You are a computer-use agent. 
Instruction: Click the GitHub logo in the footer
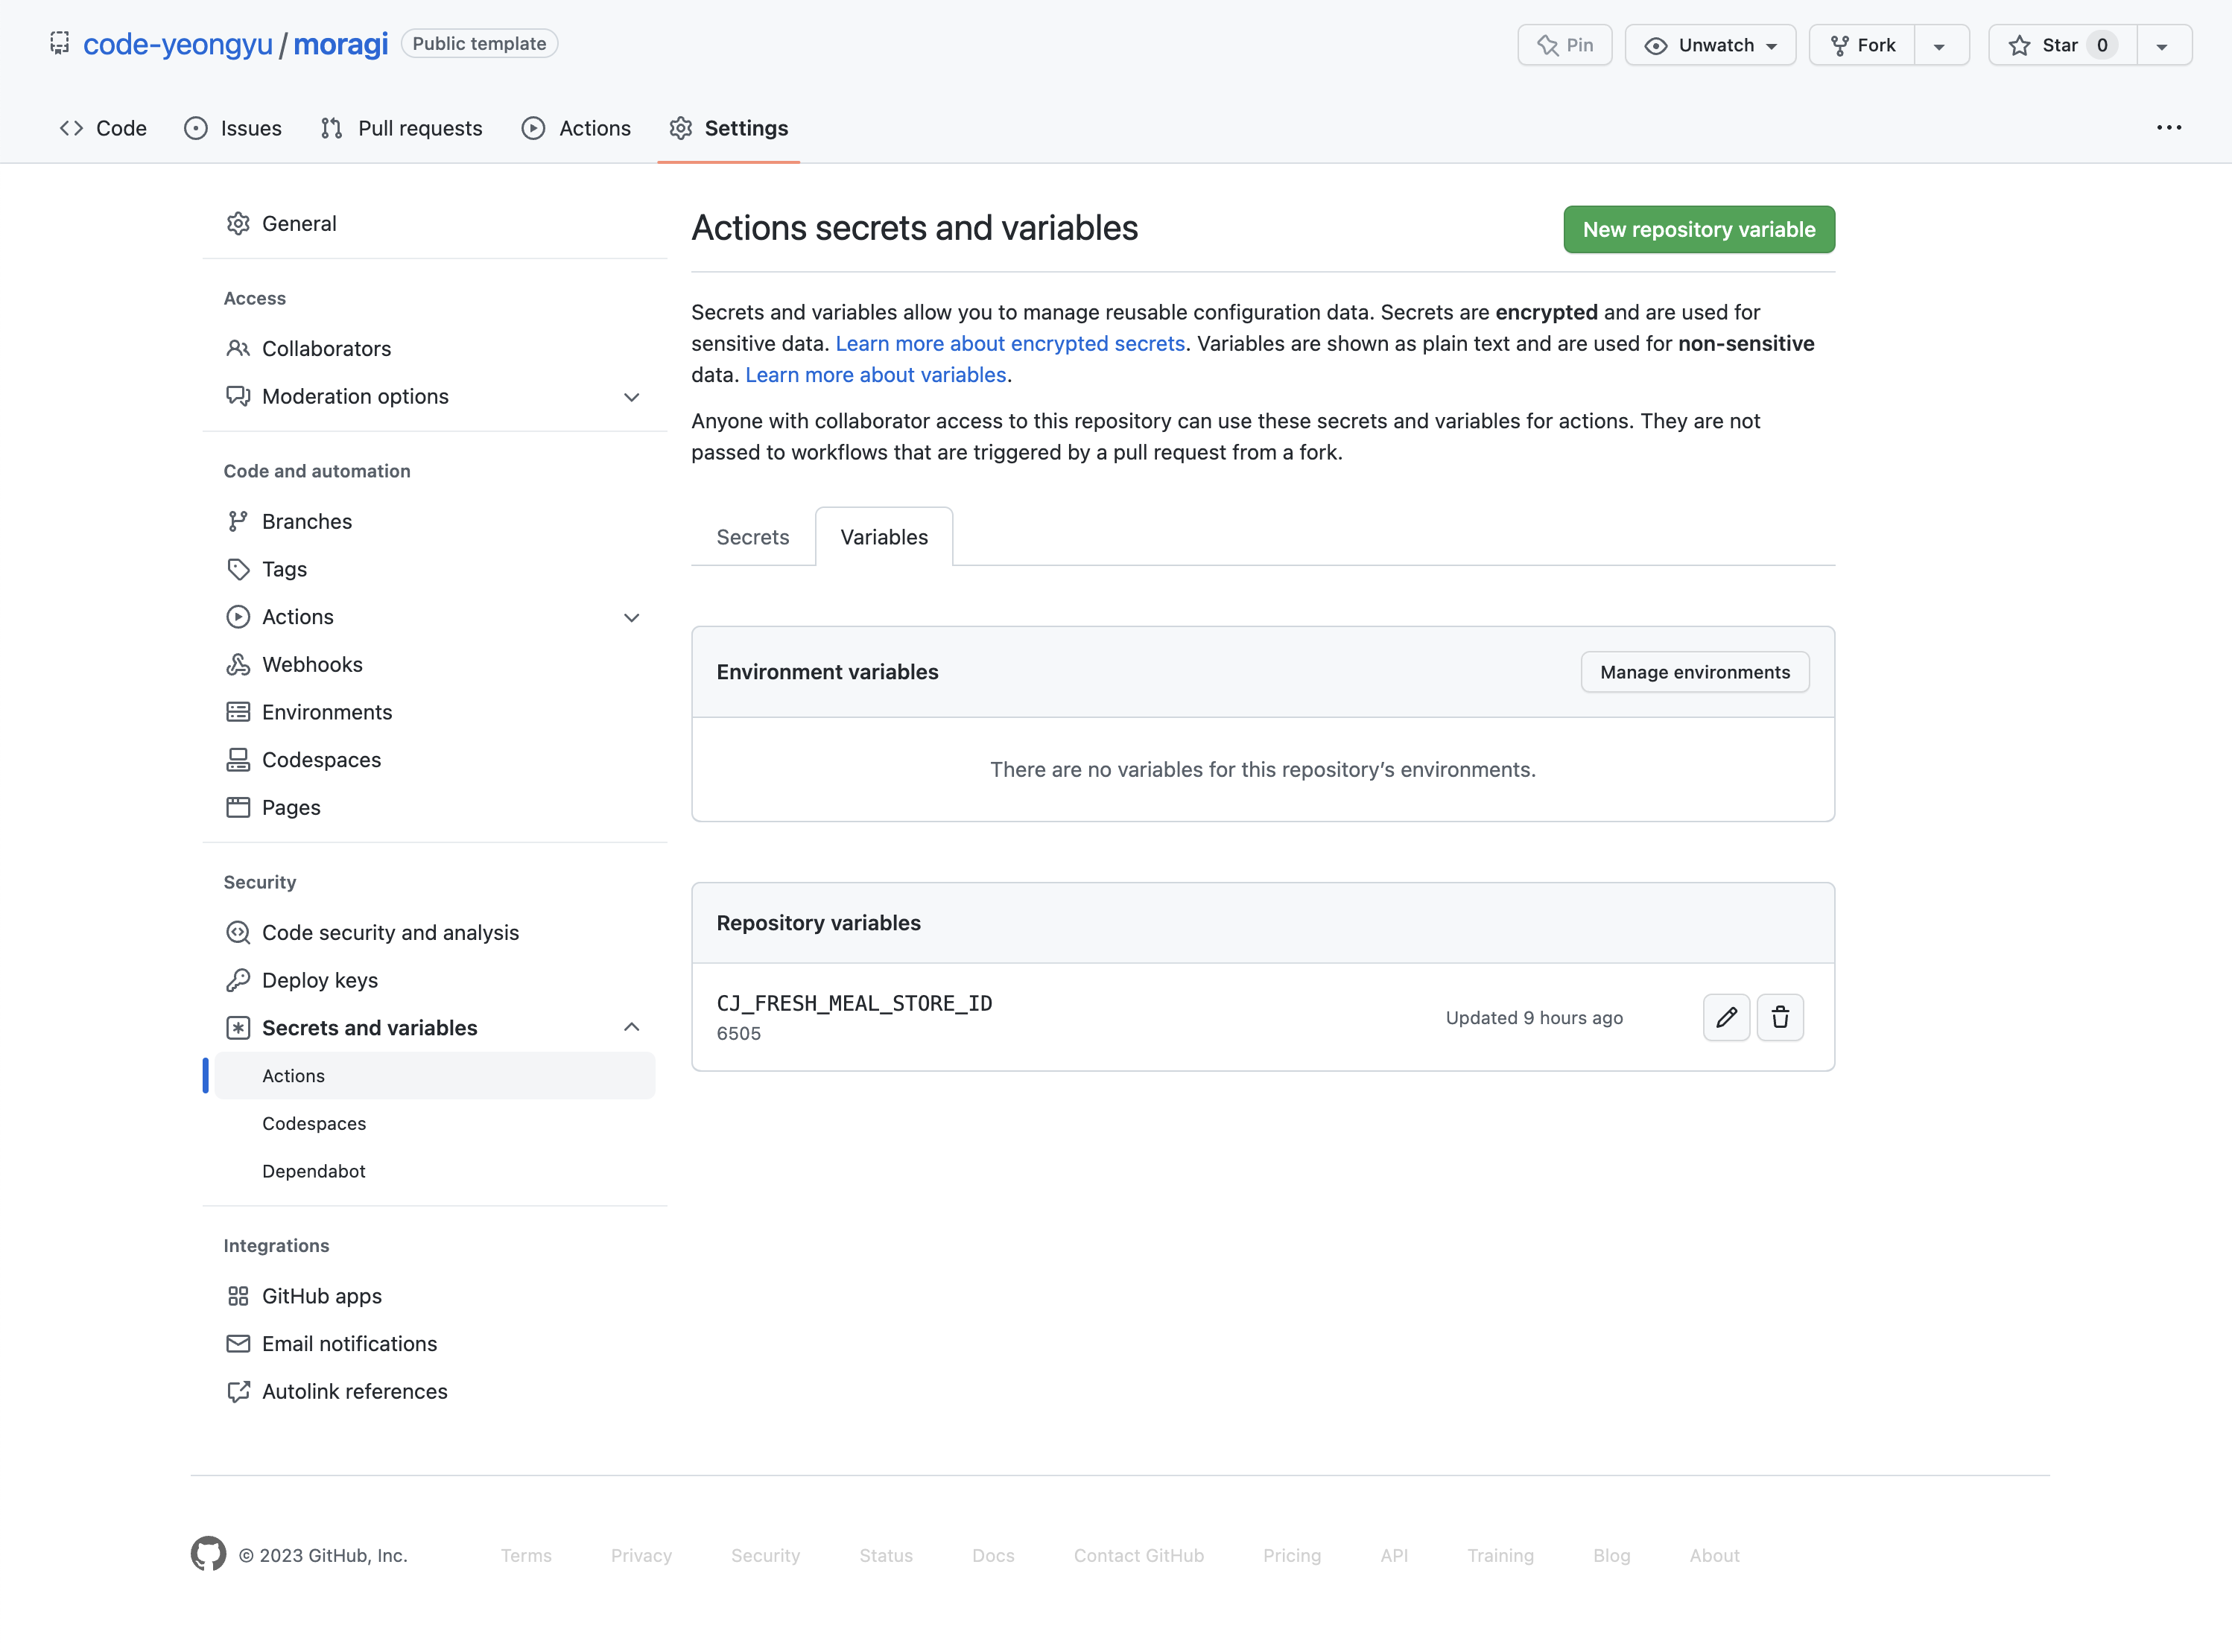click(208, 1554)
